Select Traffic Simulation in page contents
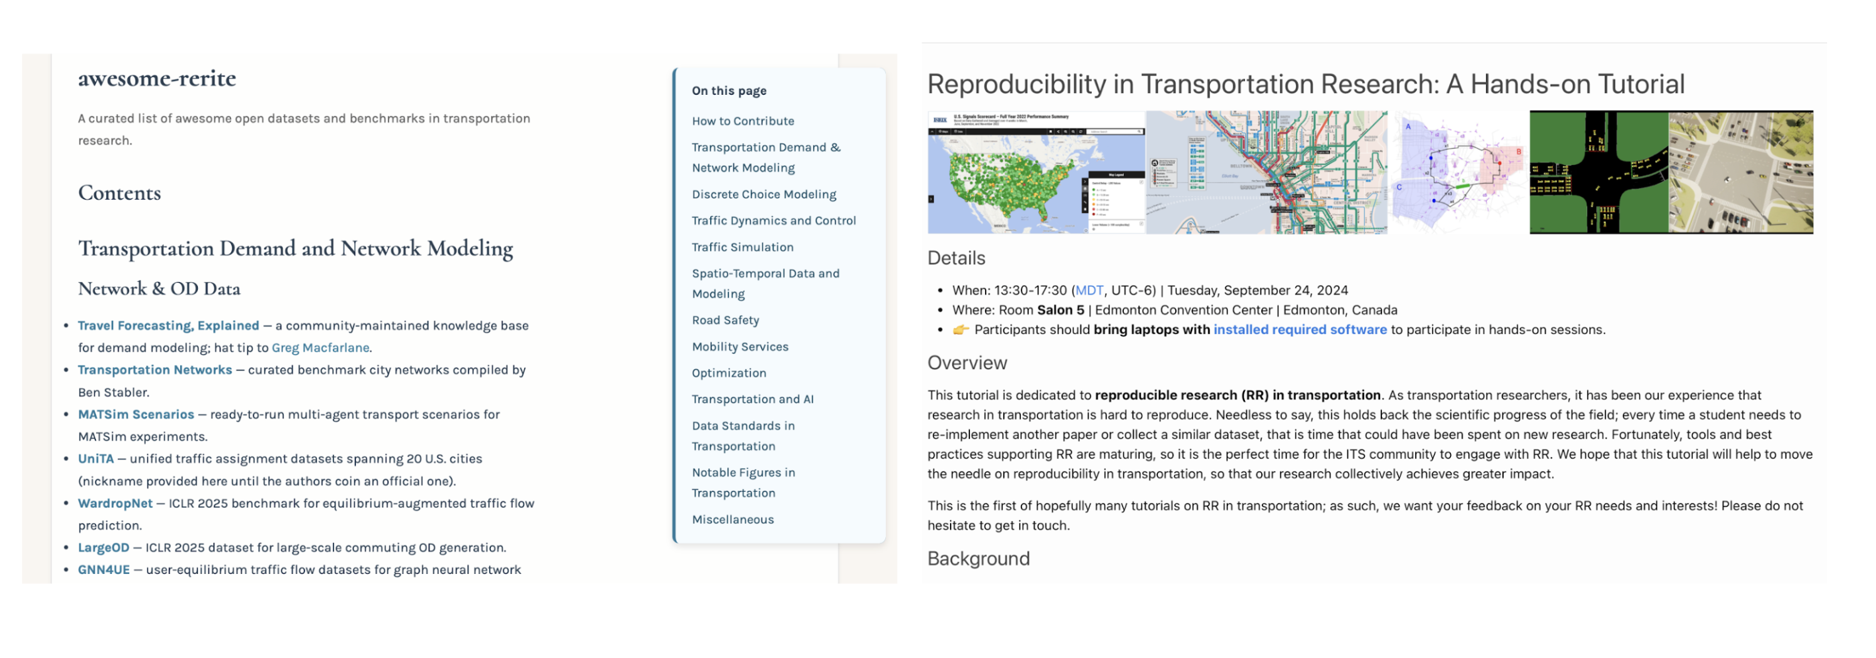The image size is (1876, 658). tap(742, 247)
